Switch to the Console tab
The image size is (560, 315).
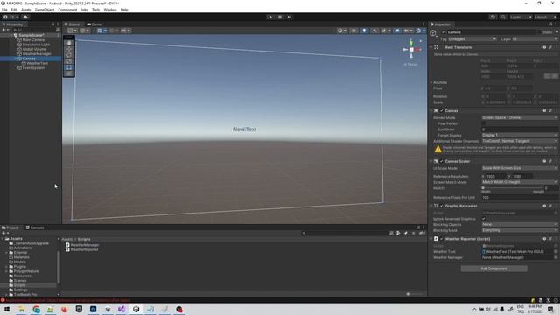[35, 227]
